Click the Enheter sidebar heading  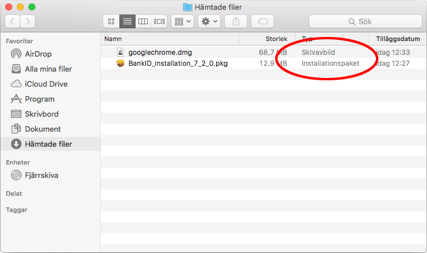click(x=18, y=162)
